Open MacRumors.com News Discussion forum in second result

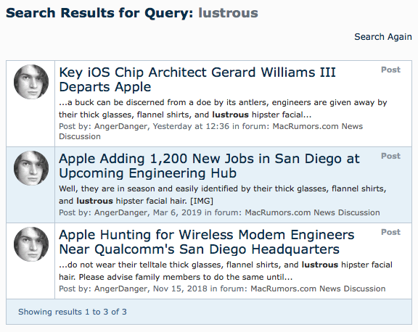point(313,212)
